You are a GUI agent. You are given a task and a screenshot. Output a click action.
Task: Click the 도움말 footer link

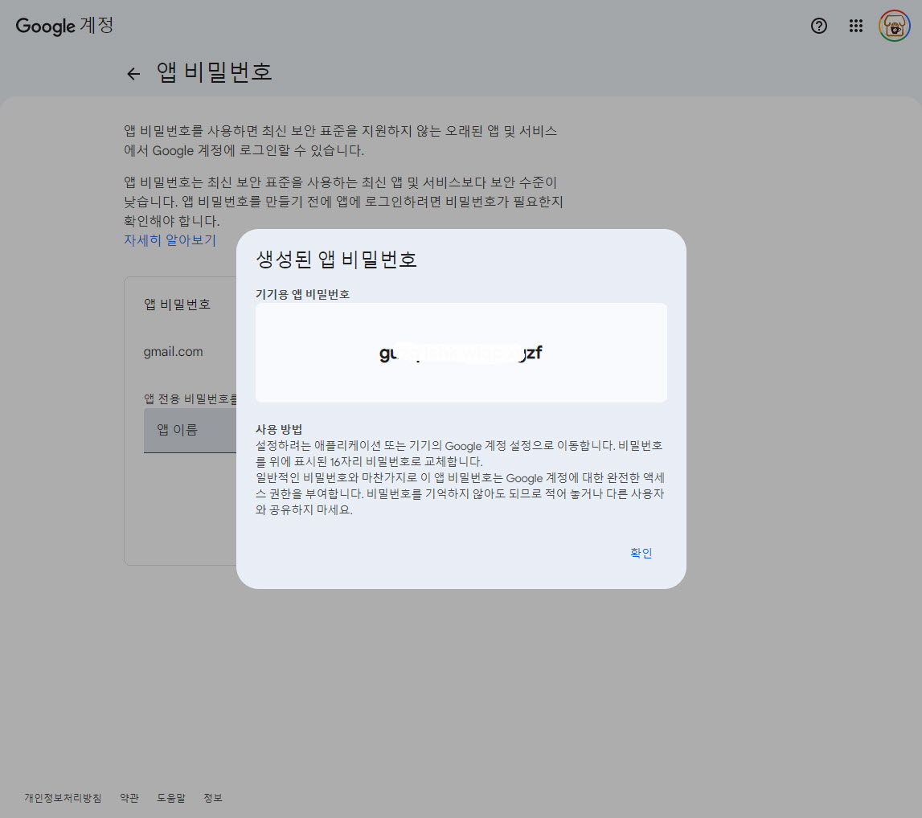tap(170, 798)
